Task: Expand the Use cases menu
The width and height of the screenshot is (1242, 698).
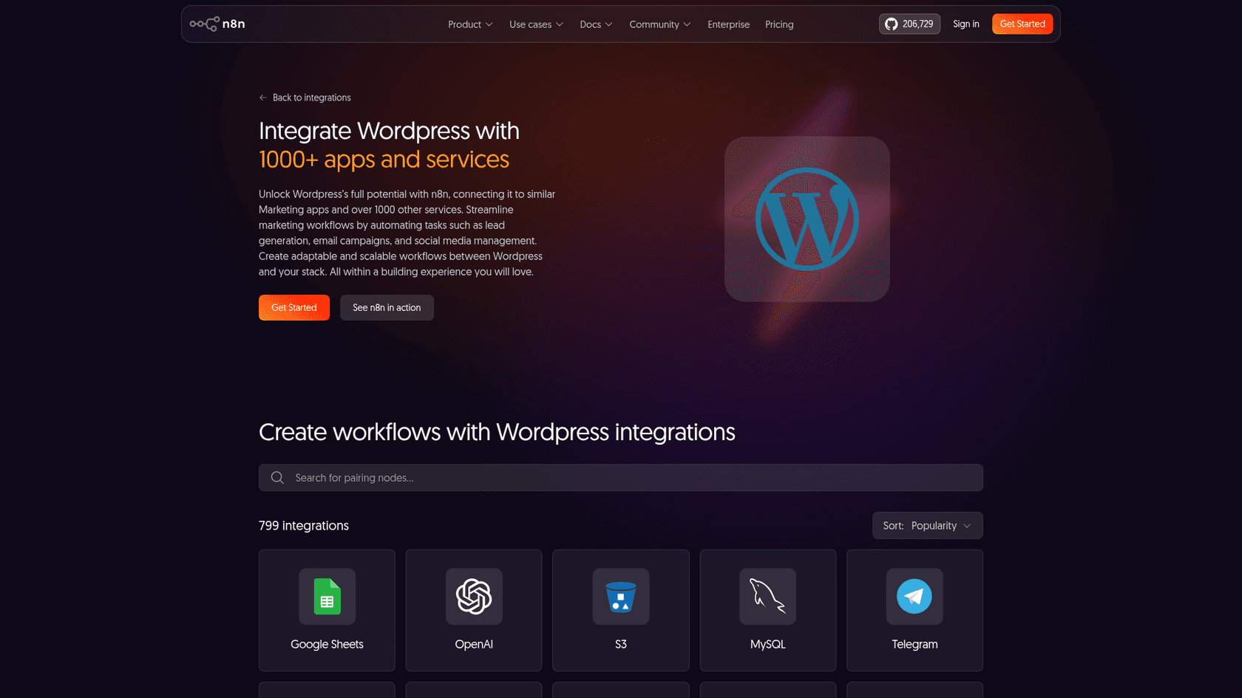Action: point(536,24)
